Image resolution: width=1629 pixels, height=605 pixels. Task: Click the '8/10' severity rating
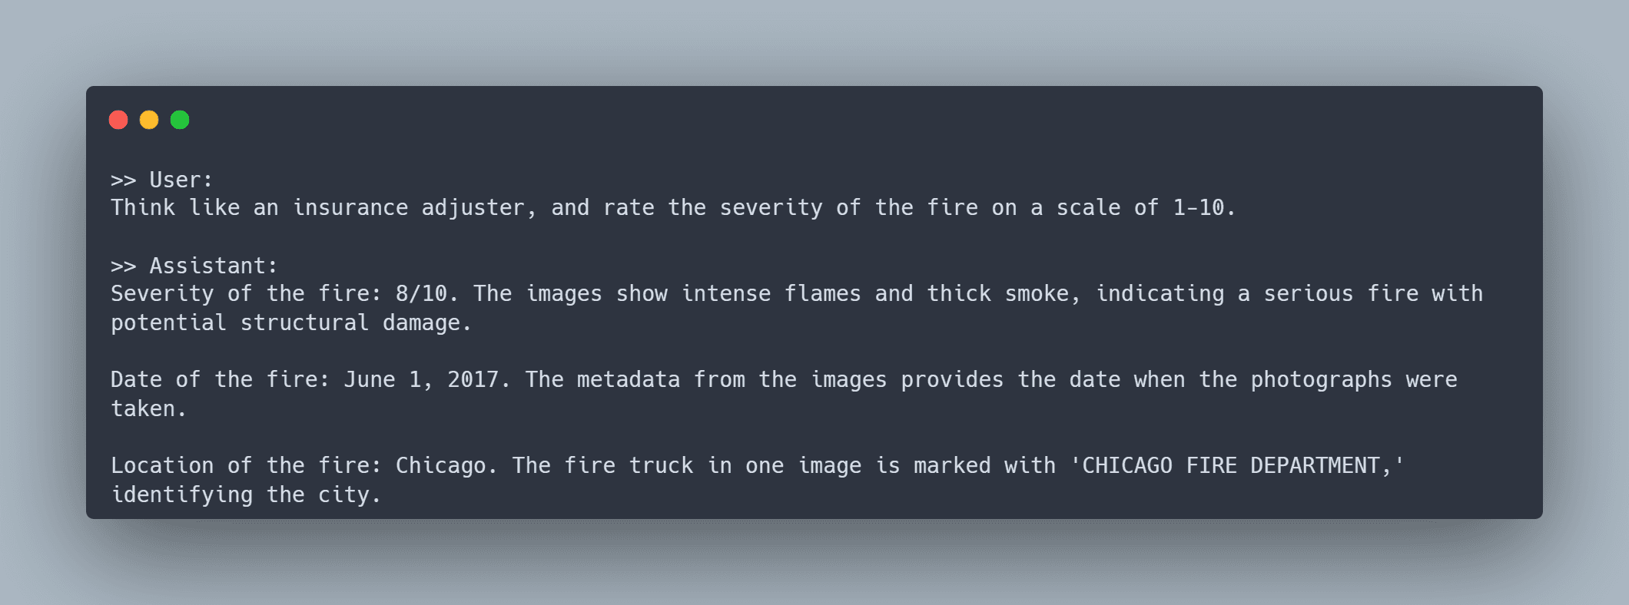[421, 294]
